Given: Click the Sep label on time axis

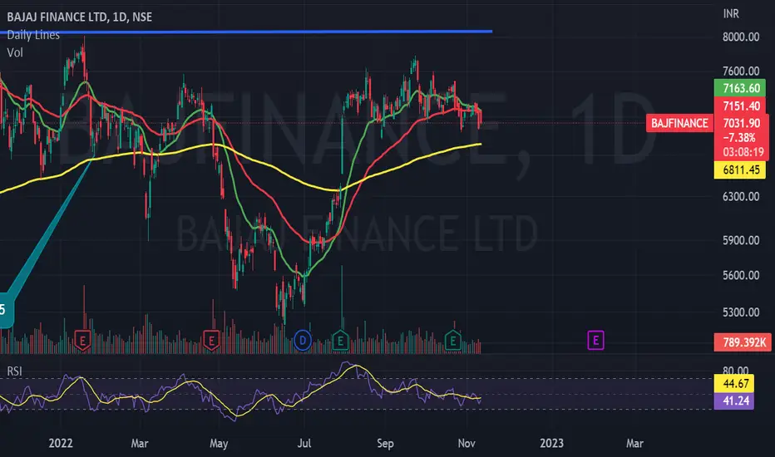Looking at the screenshot, I should coord(385,443).
